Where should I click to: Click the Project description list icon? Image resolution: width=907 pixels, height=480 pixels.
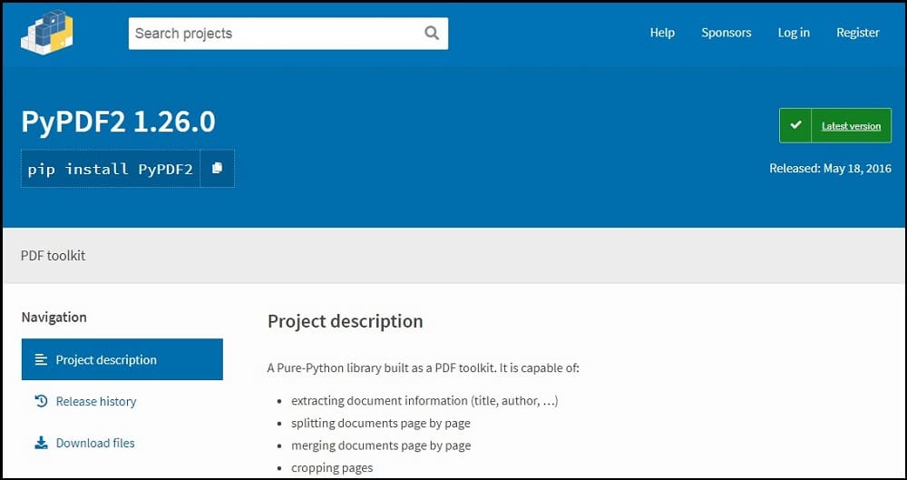click(x=41, y=359)
